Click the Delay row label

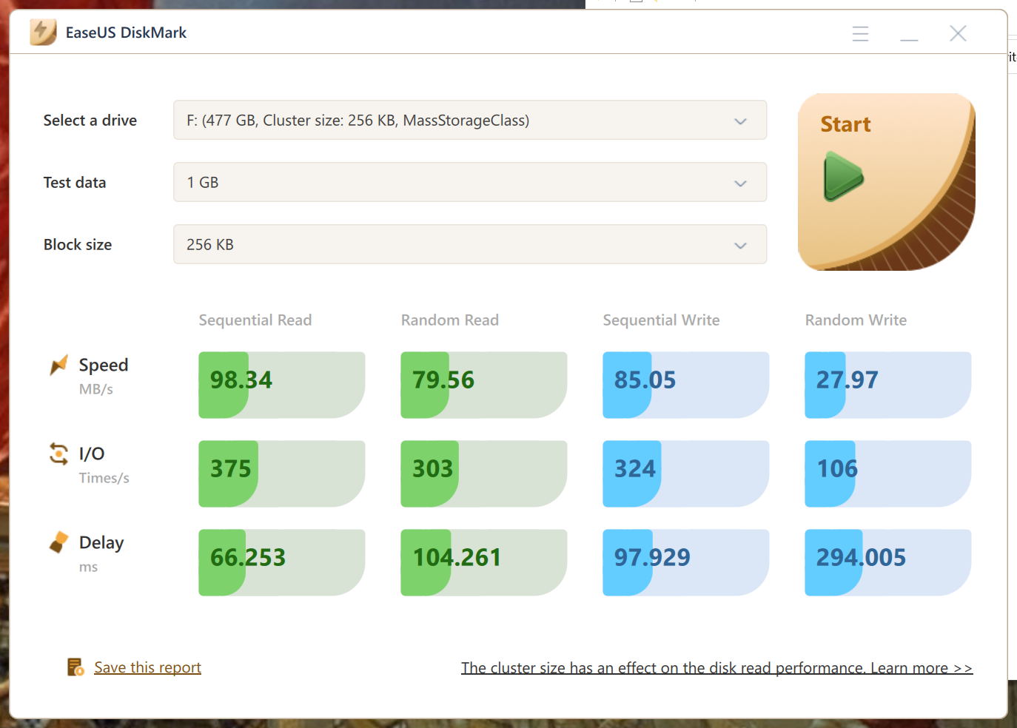101,543
